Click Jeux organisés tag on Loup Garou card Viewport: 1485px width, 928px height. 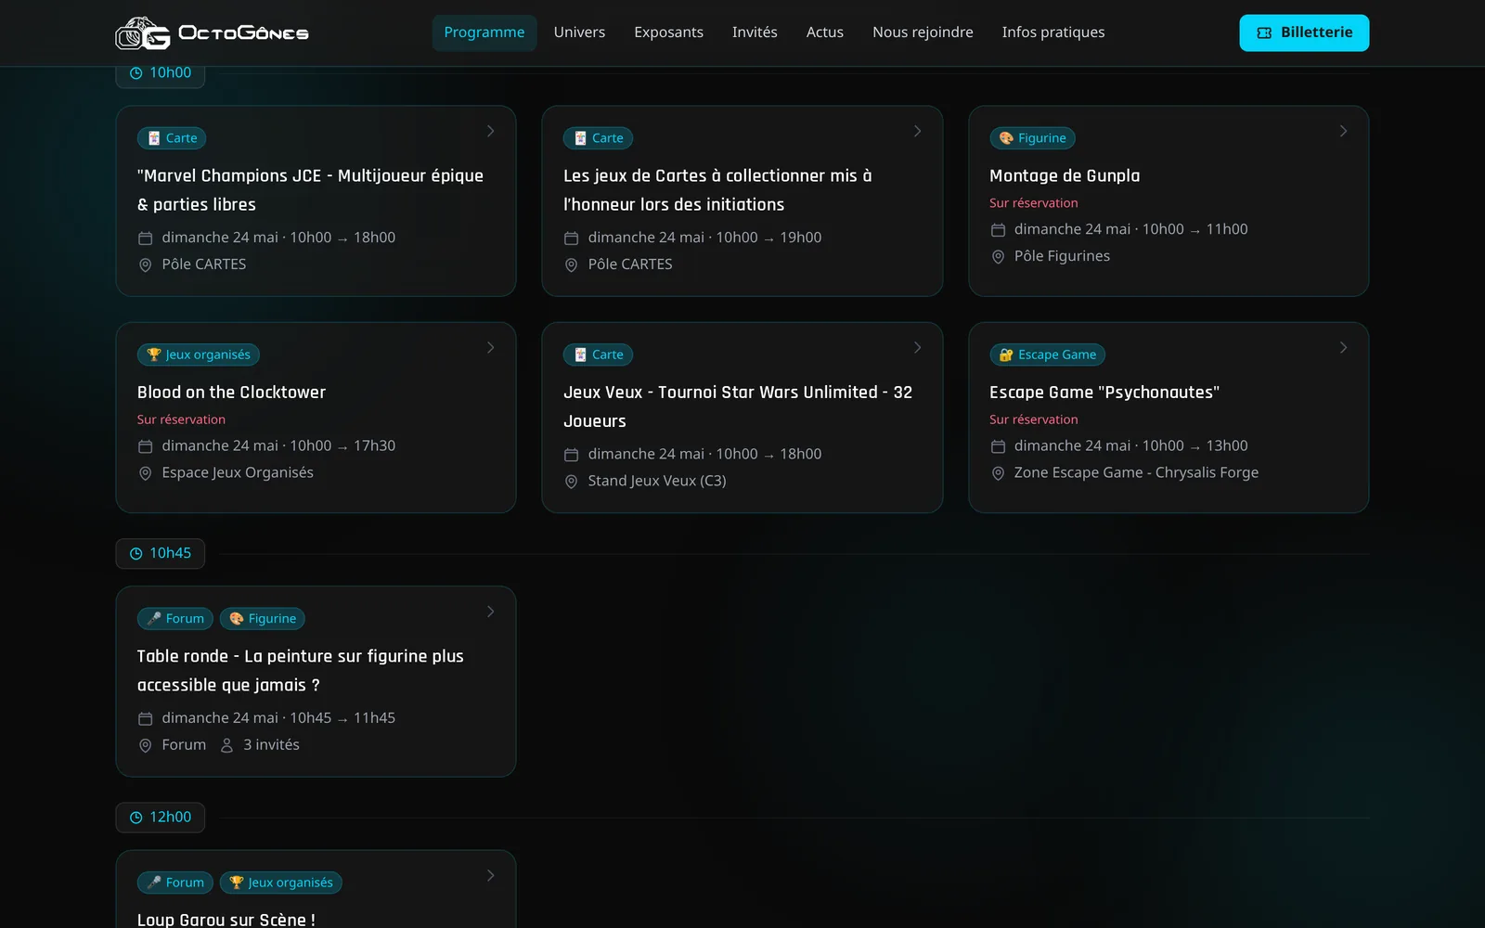pos(281,883)
